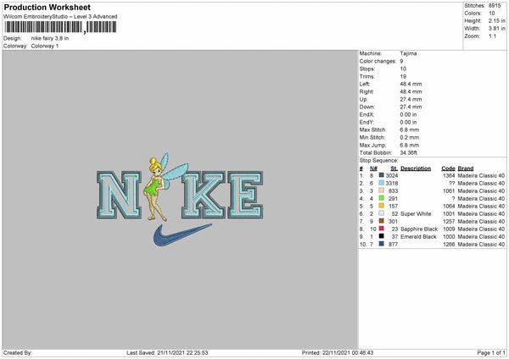
Task: Click the barcode under the worksheet title
Action: (60, 27)
